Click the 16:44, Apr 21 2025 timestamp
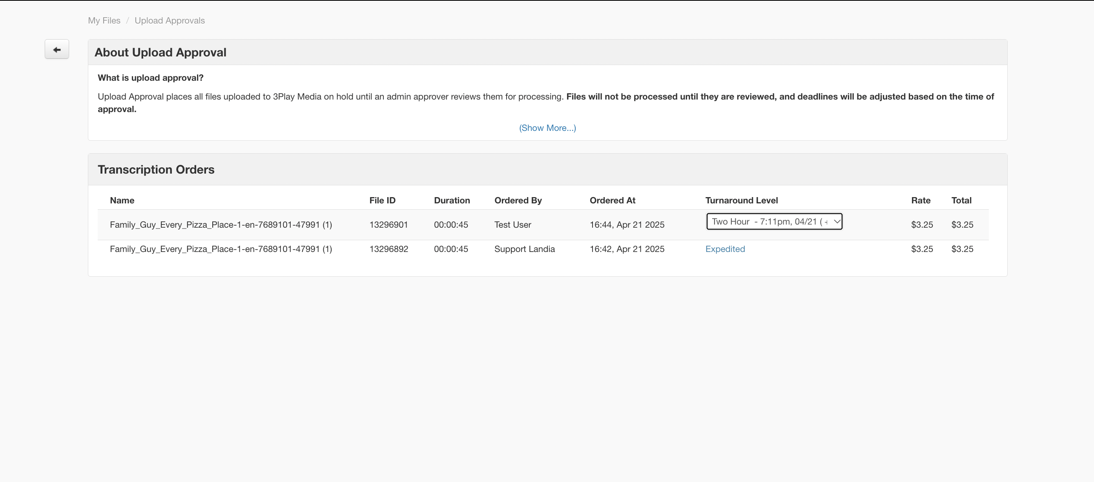Image resolution: width=1094 pixels, height=482 pixels. click(x=627, y=225)
